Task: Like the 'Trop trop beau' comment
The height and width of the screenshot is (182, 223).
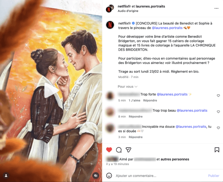Action: coord(218,112)
